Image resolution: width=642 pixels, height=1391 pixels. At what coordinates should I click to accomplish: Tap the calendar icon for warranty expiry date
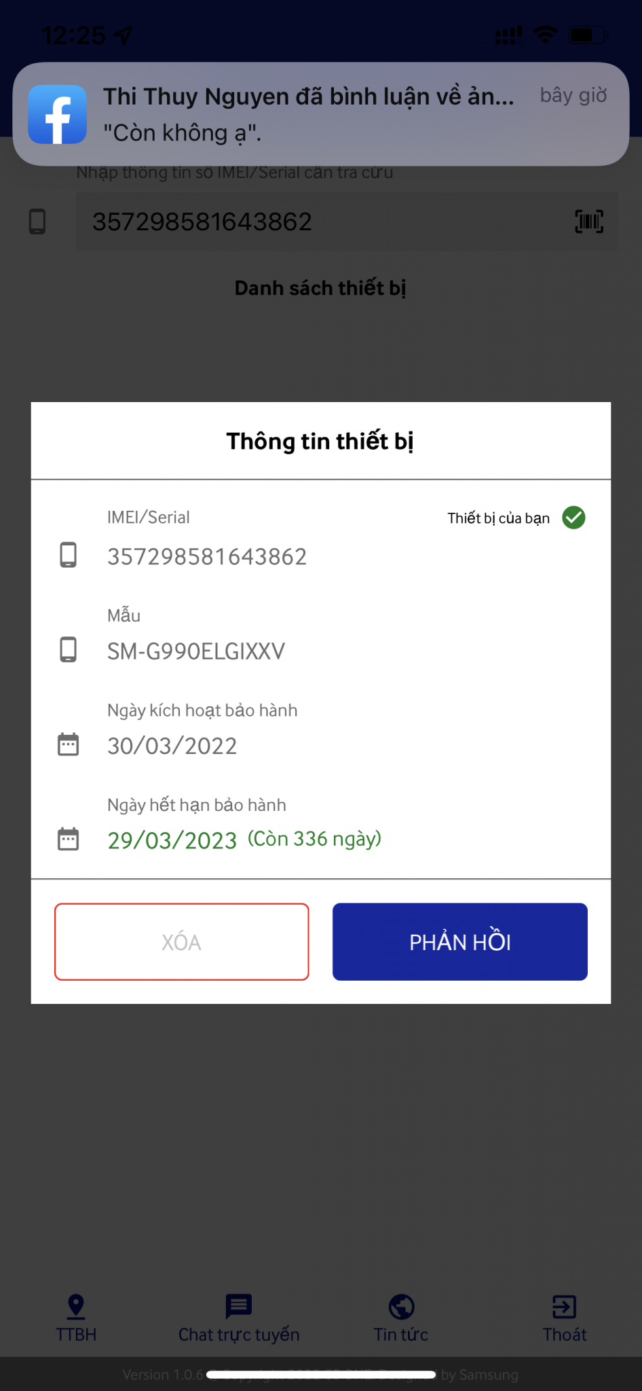pyautogui.click(x=69, y=839)
